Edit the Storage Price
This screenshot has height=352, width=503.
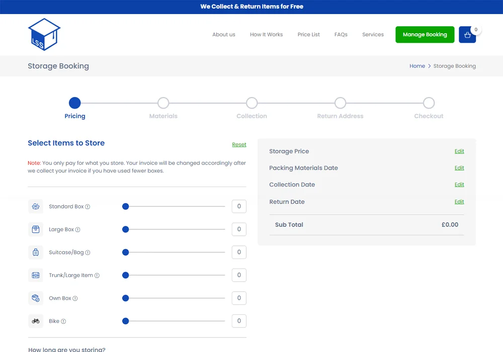click(459, 151)
